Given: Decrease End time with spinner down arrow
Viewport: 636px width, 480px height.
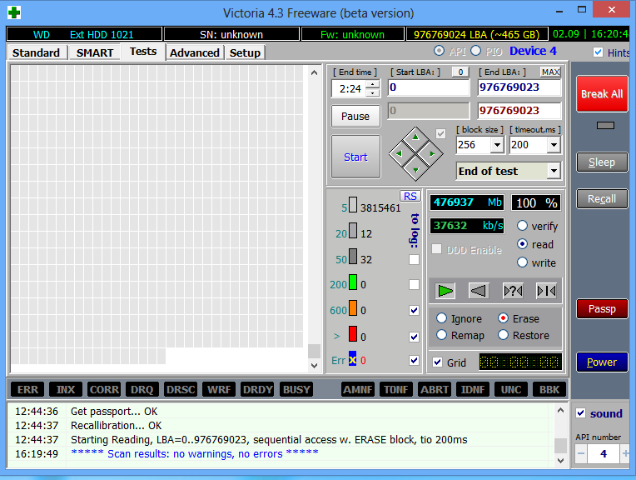Looking at the screenshot, I should [372, 93].
